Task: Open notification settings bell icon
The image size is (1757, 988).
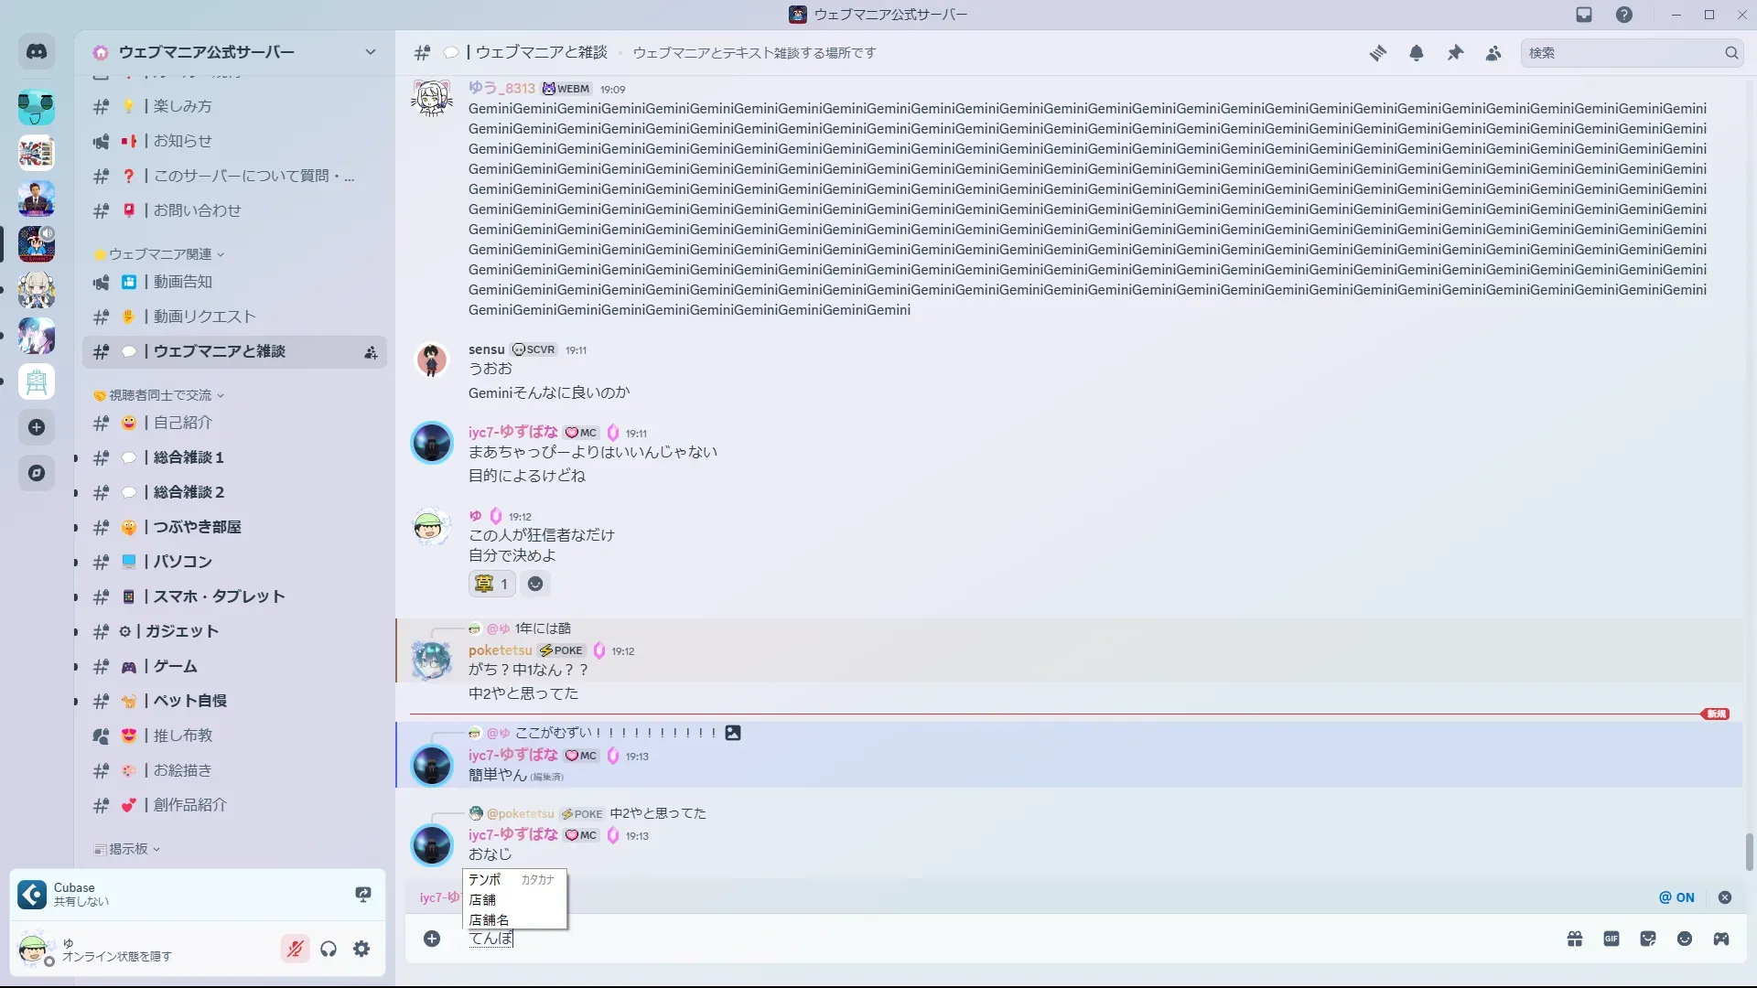Action: coord(1417,53)
